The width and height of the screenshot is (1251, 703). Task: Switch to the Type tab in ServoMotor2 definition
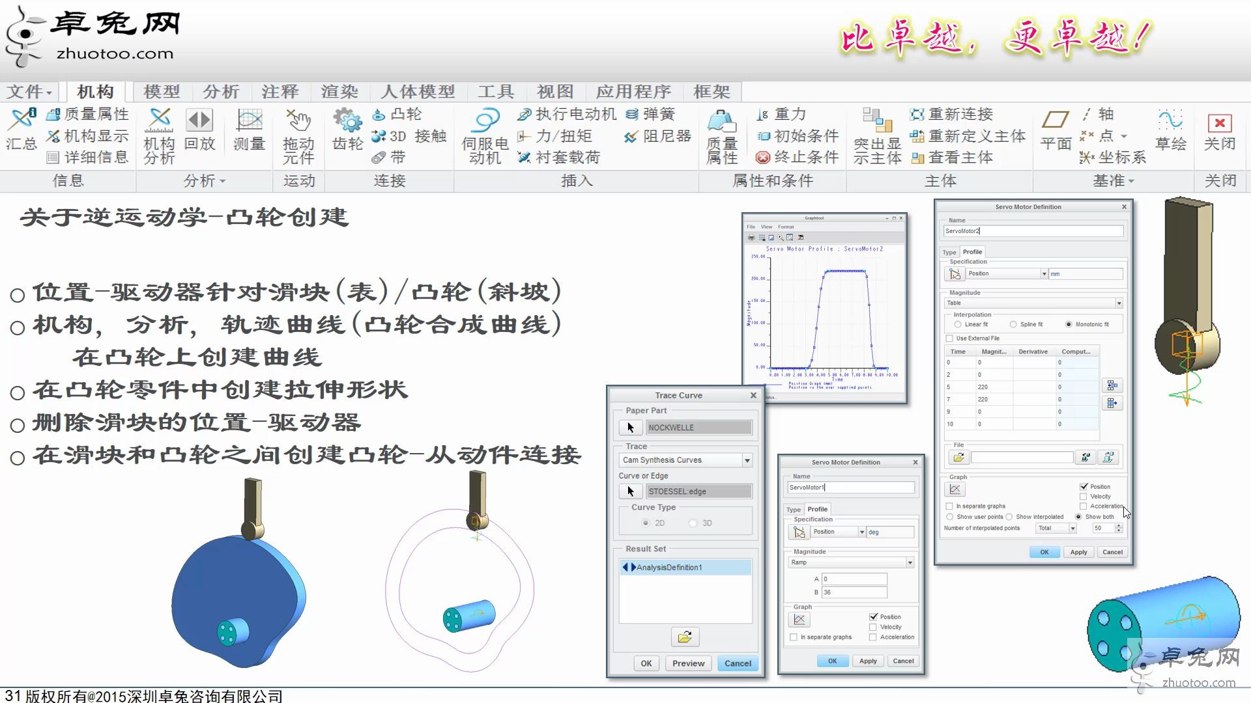pyautogui.click(x=949, y=252)
